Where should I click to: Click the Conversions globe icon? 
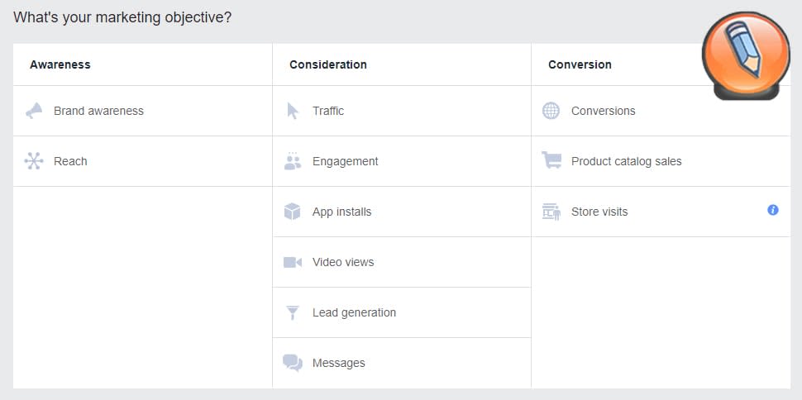coord(551,111)
